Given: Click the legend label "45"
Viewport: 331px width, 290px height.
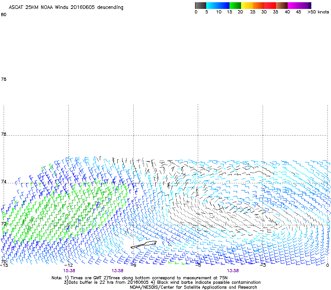Looking at the screenshot, I should coord(298,12).
